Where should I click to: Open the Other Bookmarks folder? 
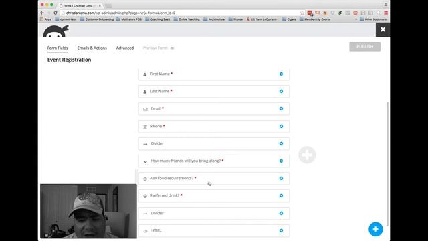[x=373, y=19]
